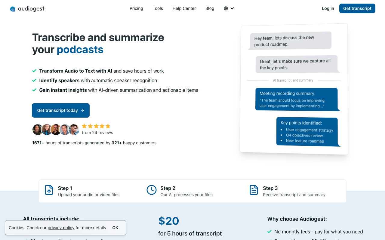385x240 pixels.
Task: Dismiss cookie notice with OK
Action: [x=115, y=228]
